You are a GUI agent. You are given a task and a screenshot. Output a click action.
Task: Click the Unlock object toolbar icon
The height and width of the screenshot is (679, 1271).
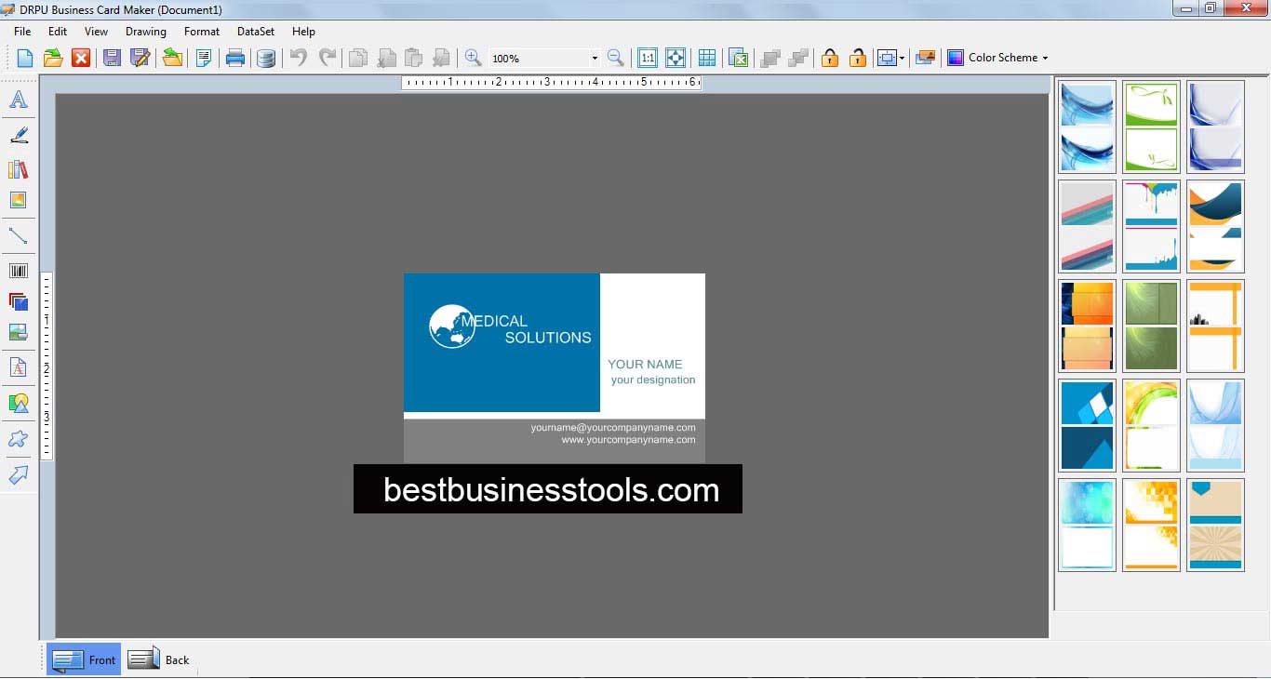pyautogui.click(x=857, y=57)
